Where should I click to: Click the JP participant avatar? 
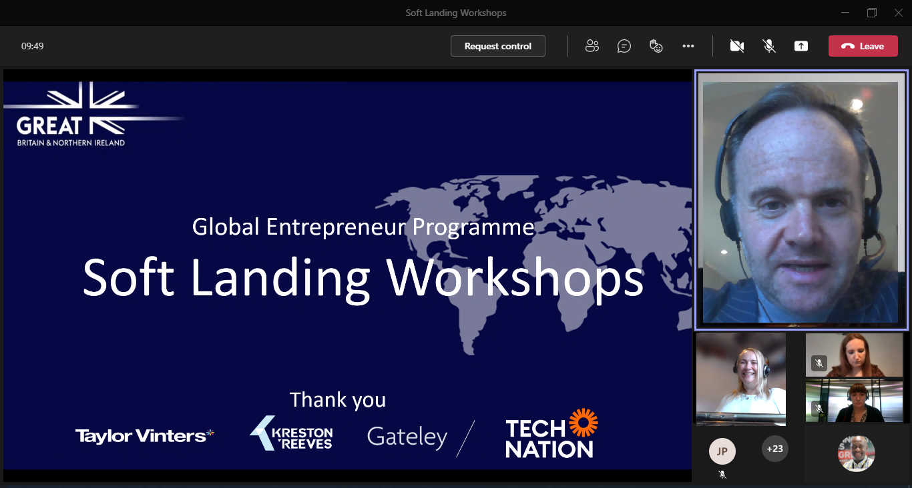[x=722, y=451]
